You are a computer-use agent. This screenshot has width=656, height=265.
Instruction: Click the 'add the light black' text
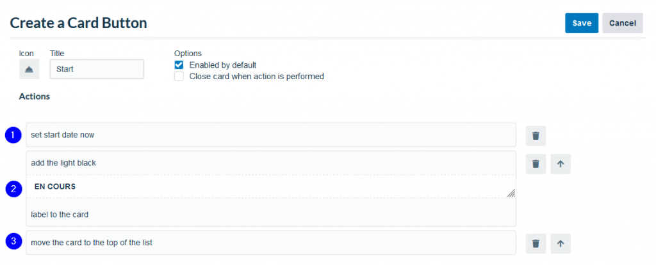coord(63,163)
